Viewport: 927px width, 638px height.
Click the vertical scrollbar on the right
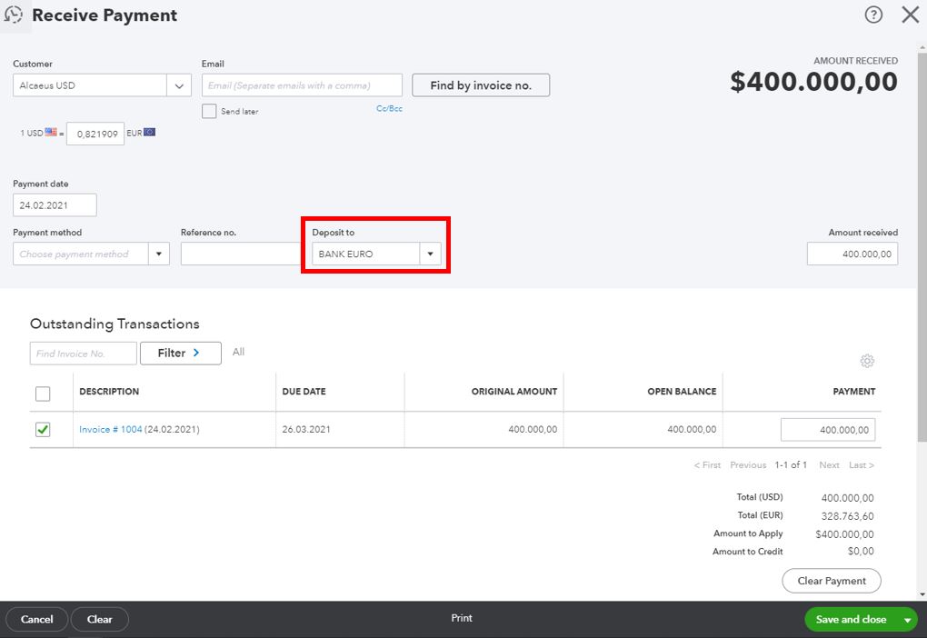922,247
